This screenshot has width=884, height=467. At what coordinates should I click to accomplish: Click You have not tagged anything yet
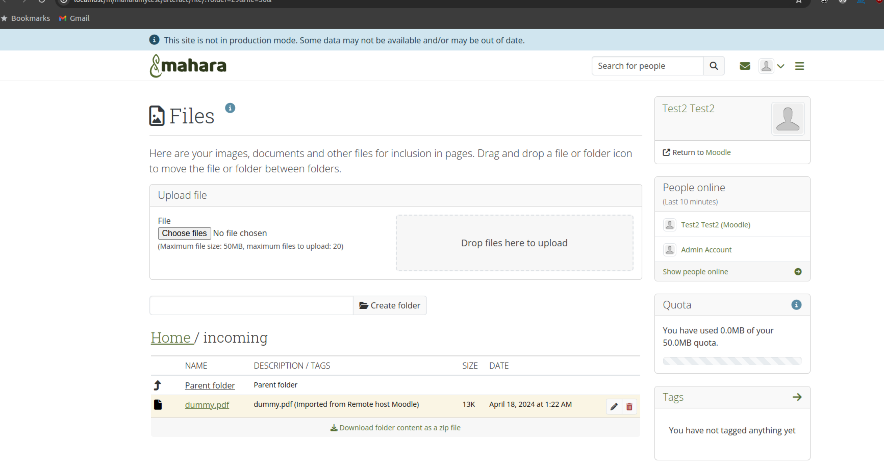click(732, 430)
